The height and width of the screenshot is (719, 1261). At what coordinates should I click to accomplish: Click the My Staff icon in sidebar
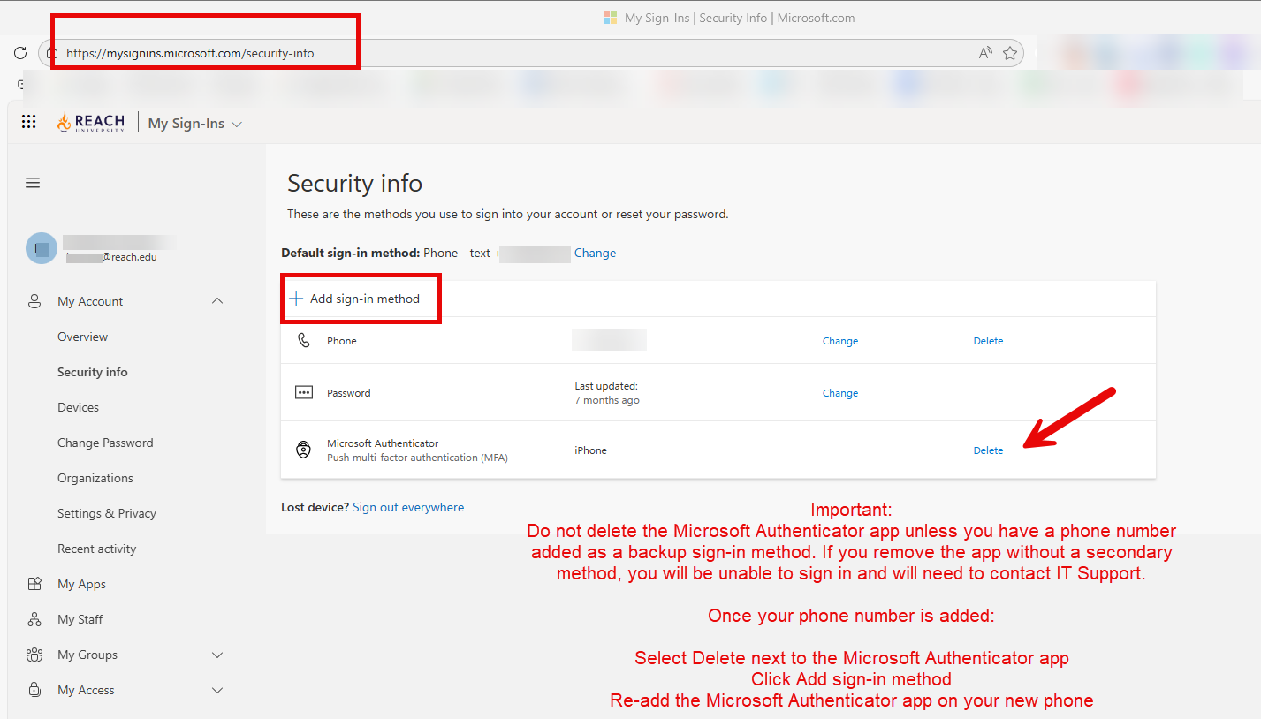[34, 619]
